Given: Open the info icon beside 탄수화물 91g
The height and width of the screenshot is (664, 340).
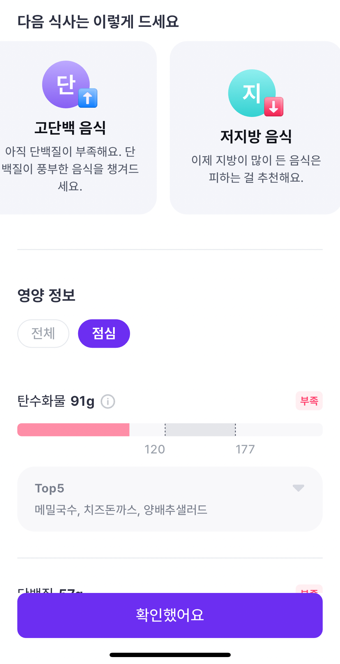Looking at the screenshot, I should coord(108,401).
